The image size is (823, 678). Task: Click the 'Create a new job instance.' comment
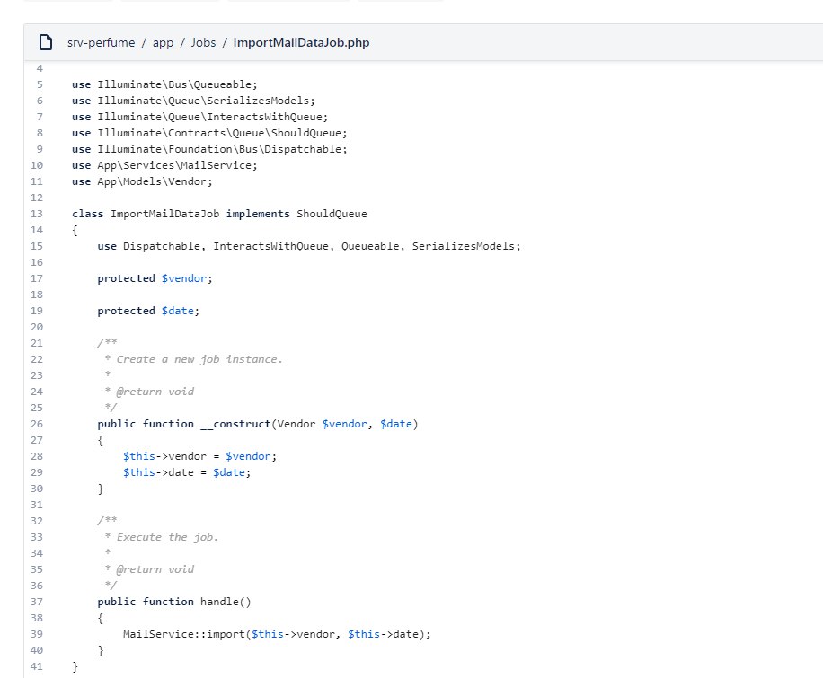[193, 359]
